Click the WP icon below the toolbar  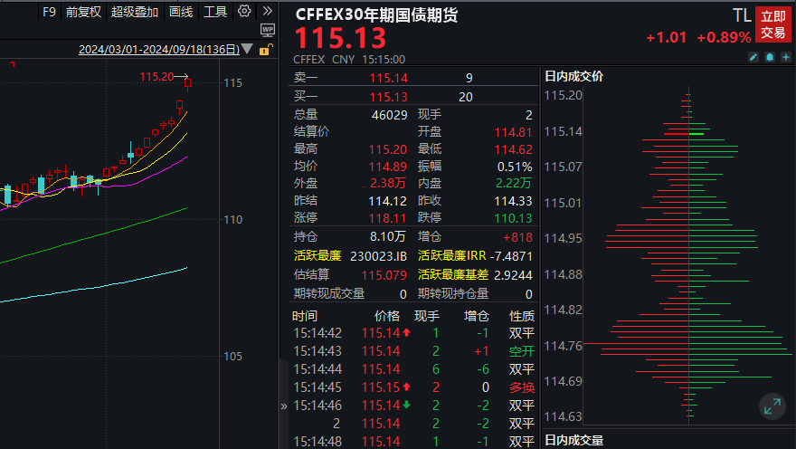coord(268,30)
